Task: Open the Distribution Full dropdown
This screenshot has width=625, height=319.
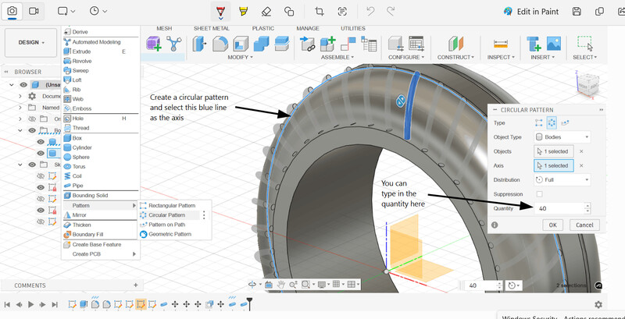Action: [562, 179]
